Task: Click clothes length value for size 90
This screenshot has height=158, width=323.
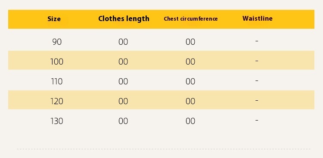Action: [x=123, y=42]
